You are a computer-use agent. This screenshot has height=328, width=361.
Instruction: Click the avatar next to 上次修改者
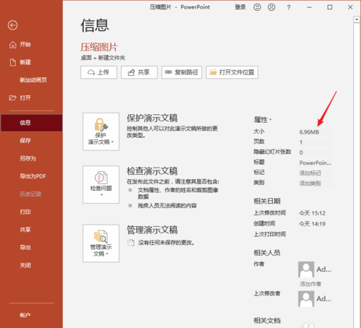306,299
